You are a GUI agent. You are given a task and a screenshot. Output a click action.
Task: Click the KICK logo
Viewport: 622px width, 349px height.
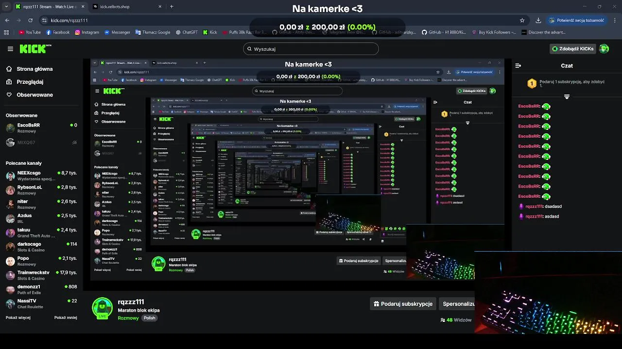[35, 48]
